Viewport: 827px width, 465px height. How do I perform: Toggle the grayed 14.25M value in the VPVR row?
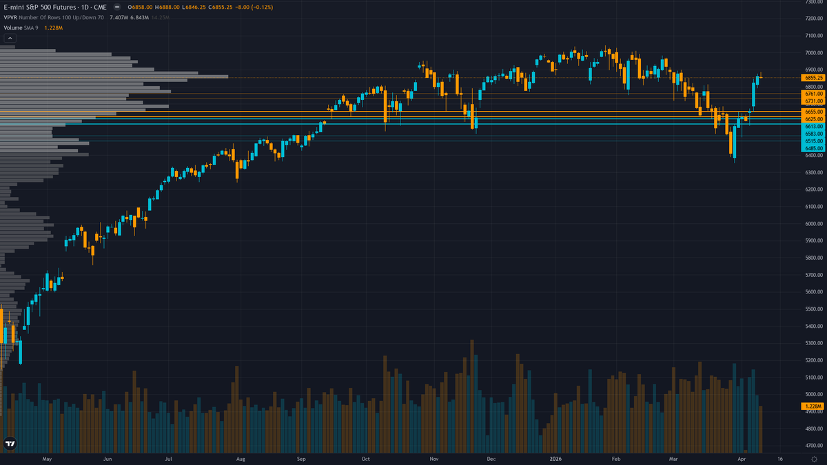coord(159,17)
